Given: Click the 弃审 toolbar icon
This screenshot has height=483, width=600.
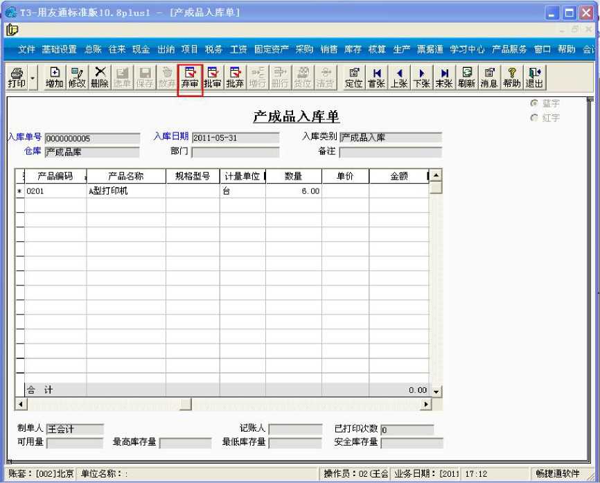Looking at the screenshot, I should coord(190,78).
